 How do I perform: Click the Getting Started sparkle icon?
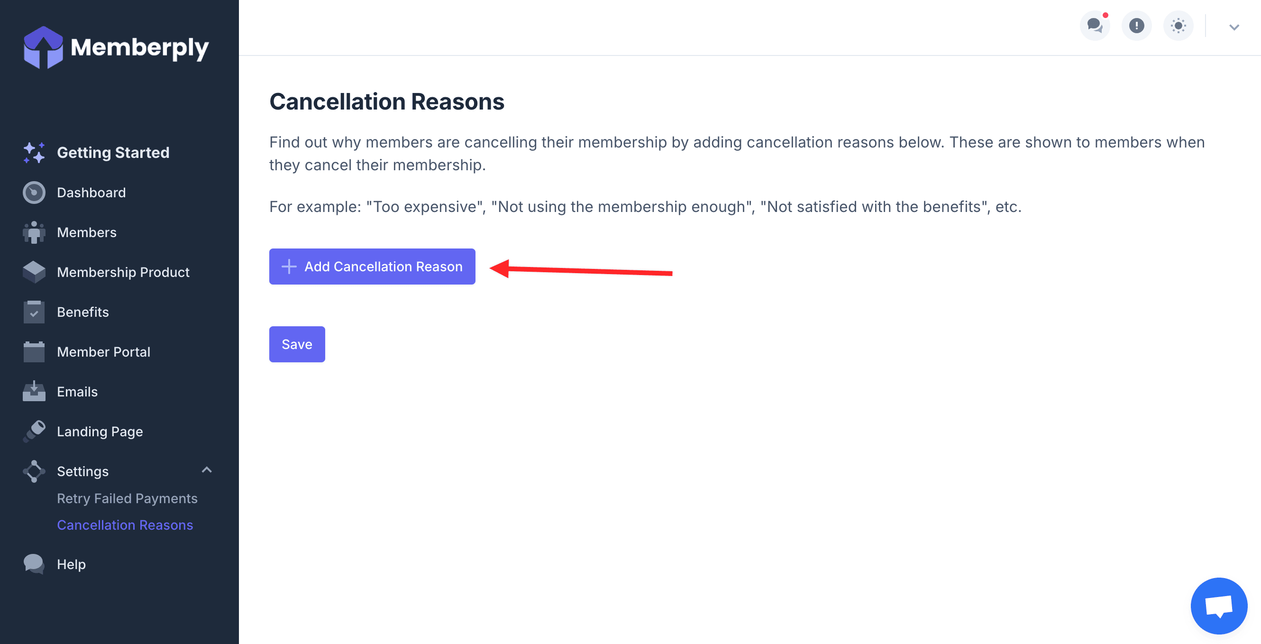(34, 153)
